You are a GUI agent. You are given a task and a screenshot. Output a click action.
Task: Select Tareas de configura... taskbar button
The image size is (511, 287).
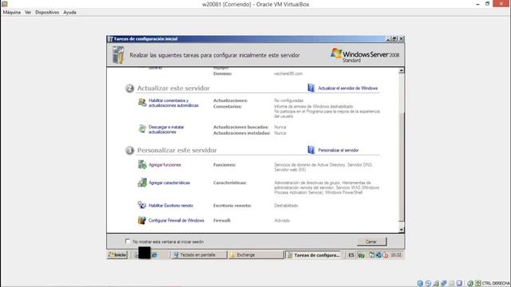pos(313,255)
